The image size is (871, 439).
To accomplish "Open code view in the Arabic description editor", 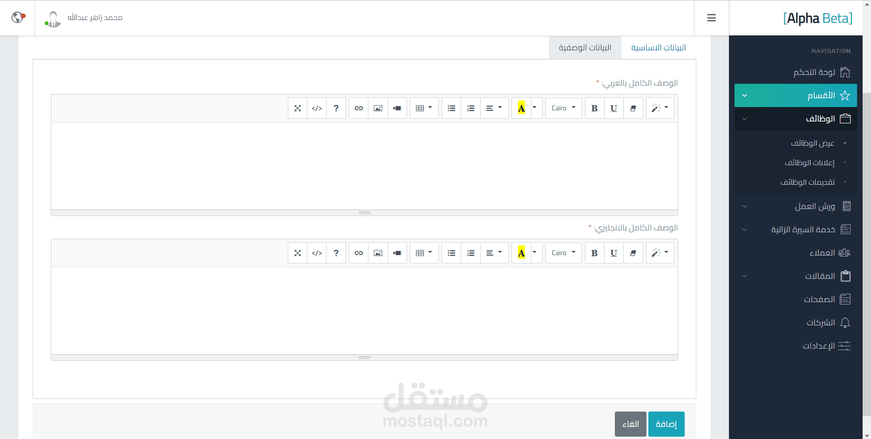I will (x=317, y=108).
